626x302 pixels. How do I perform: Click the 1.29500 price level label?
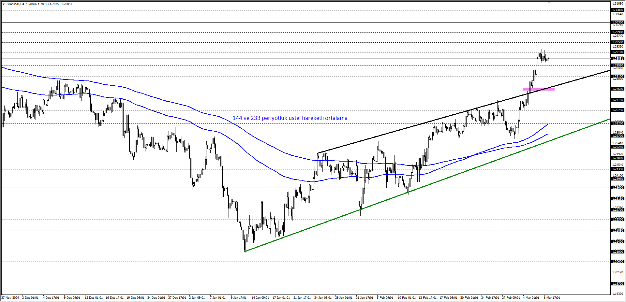coord(618,42)
